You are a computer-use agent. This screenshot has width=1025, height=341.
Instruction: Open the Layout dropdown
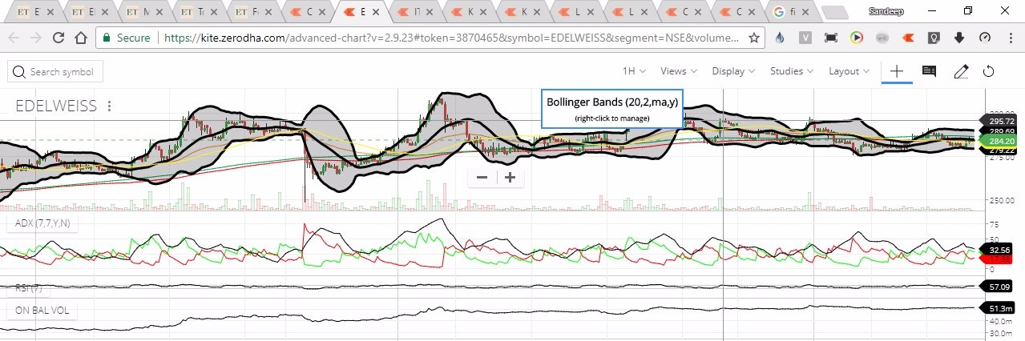point(849,71)
